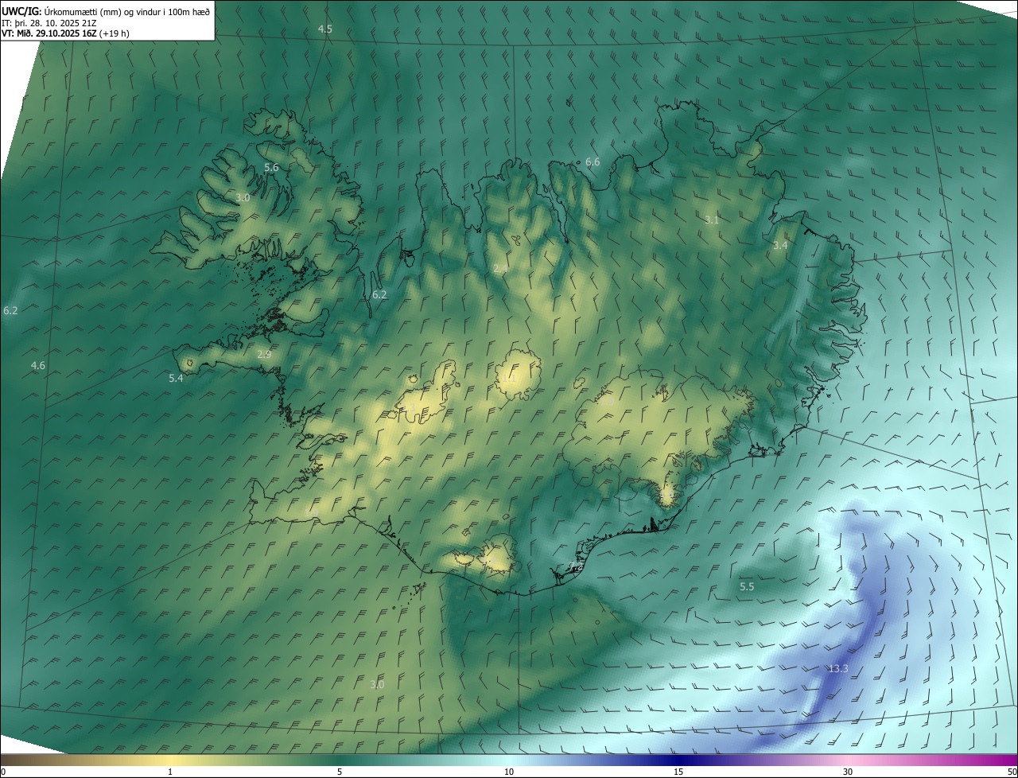Click the '5.4' value label off Snæfellsnes tip

point(176,378)
